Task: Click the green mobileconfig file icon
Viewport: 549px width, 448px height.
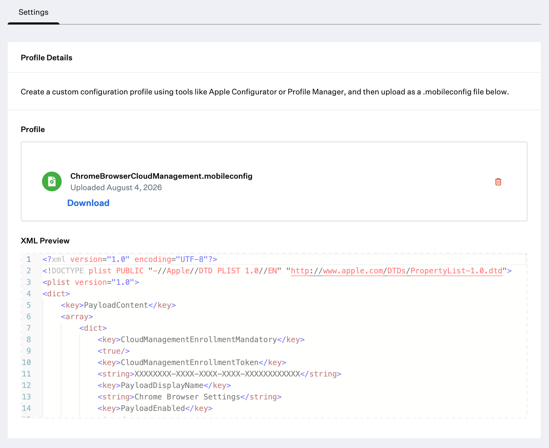Action: tap(52, 181)
